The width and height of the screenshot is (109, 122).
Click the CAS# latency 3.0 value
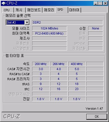pos(41,69)
